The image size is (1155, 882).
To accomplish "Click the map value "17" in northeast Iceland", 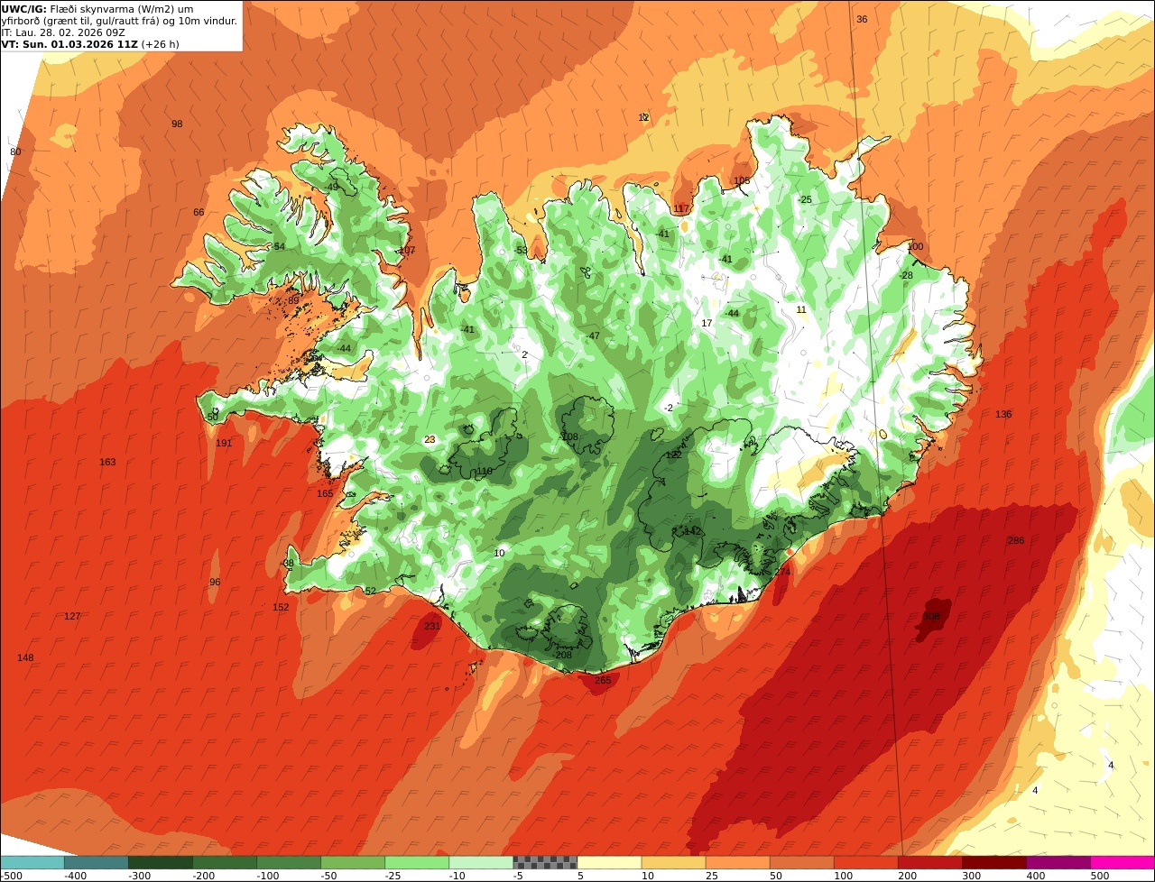I will (707, 324).
